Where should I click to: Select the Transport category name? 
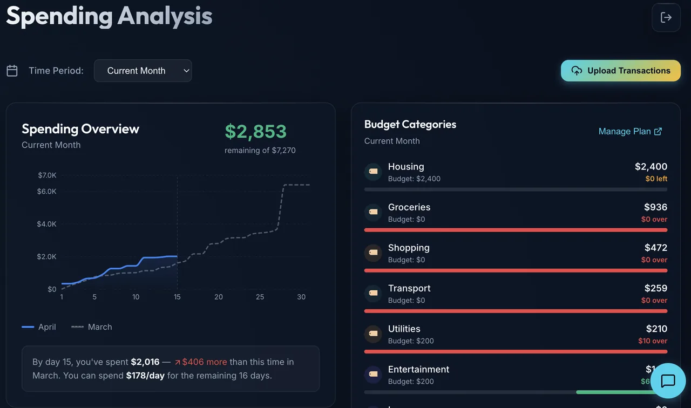point(409,288)
